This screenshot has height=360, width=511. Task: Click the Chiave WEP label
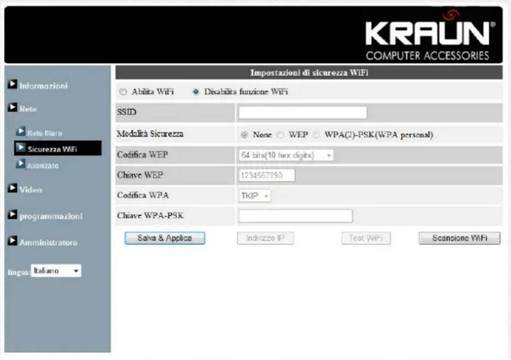tap(140, 175)
